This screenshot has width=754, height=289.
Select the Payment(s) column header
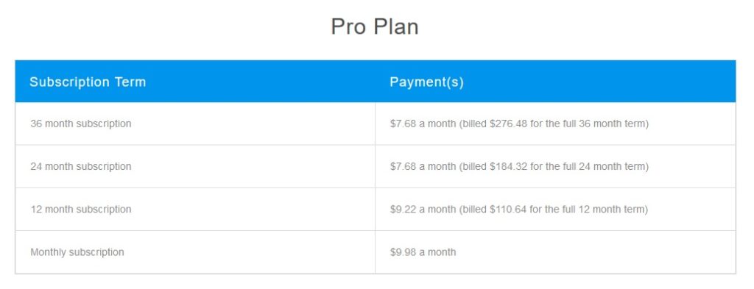pos(426,82)
